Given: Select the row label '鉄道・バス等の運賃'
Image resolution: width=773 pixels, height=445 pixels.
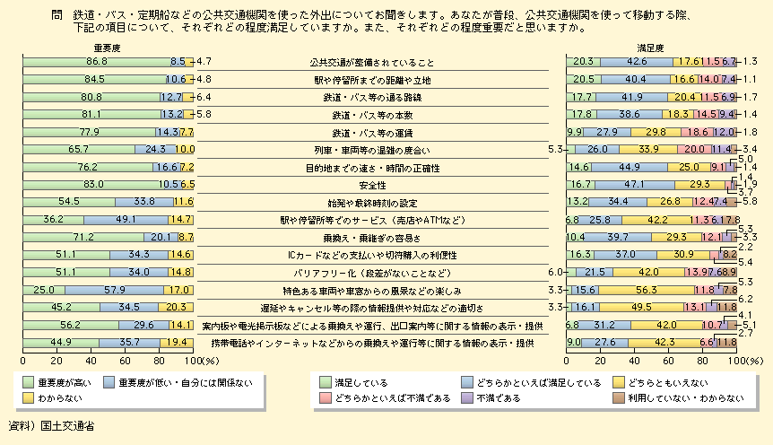Looking at the screenshot, I should [372, 133].
